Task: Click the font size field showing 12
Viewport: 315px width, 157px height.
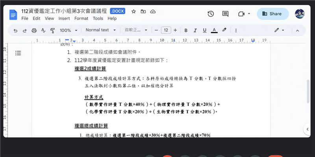Action: (166, 30)
